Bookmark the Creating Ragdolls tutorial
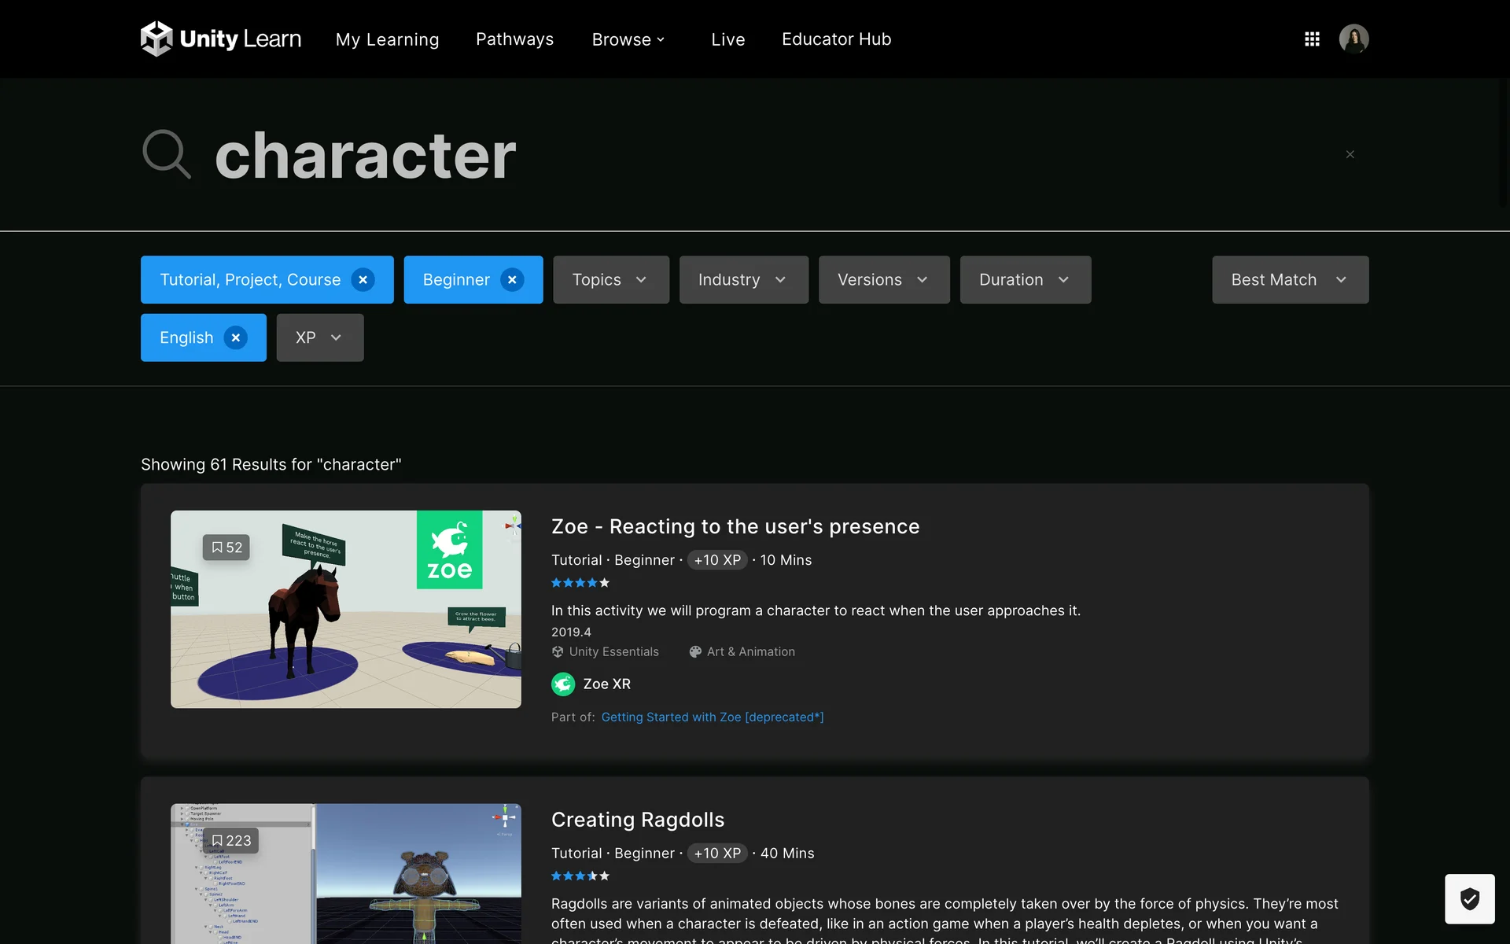This screenshot has width=1510, height=944. click(x=231, y=841)
